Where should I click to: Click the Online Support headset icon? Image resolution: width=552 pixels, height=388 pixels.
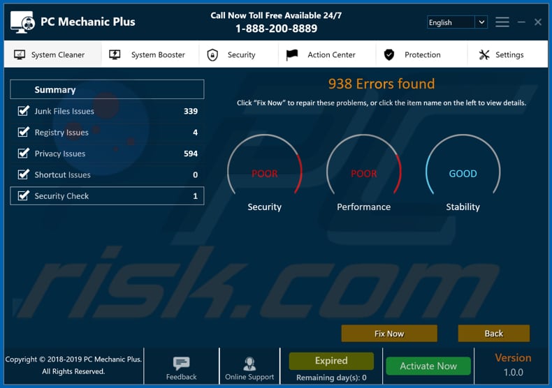[x=249, y=364]
